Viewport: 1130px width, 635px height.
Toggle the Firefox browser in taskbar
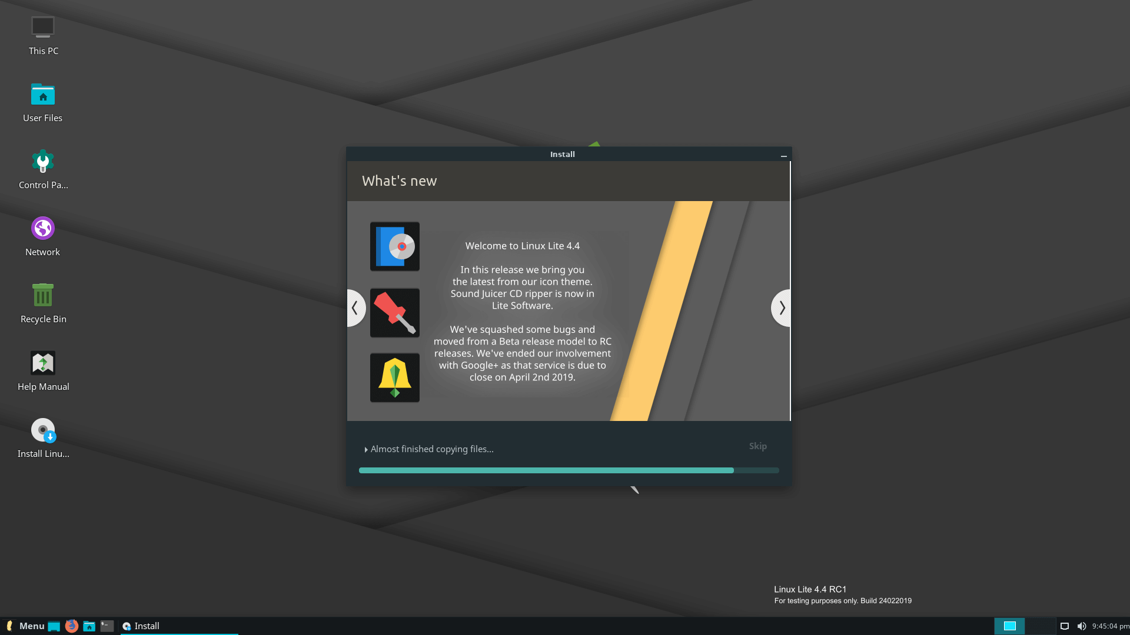click(72, 626)
